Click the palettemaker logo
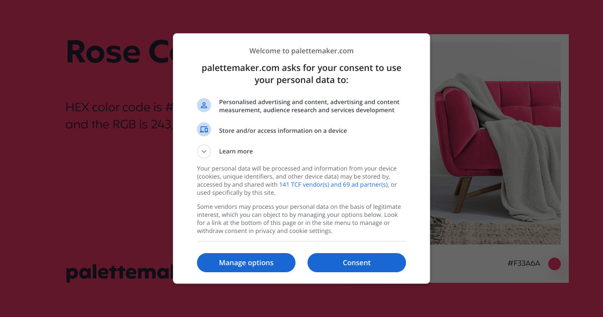This screenshot has height=317, width=603. [120, 272]
